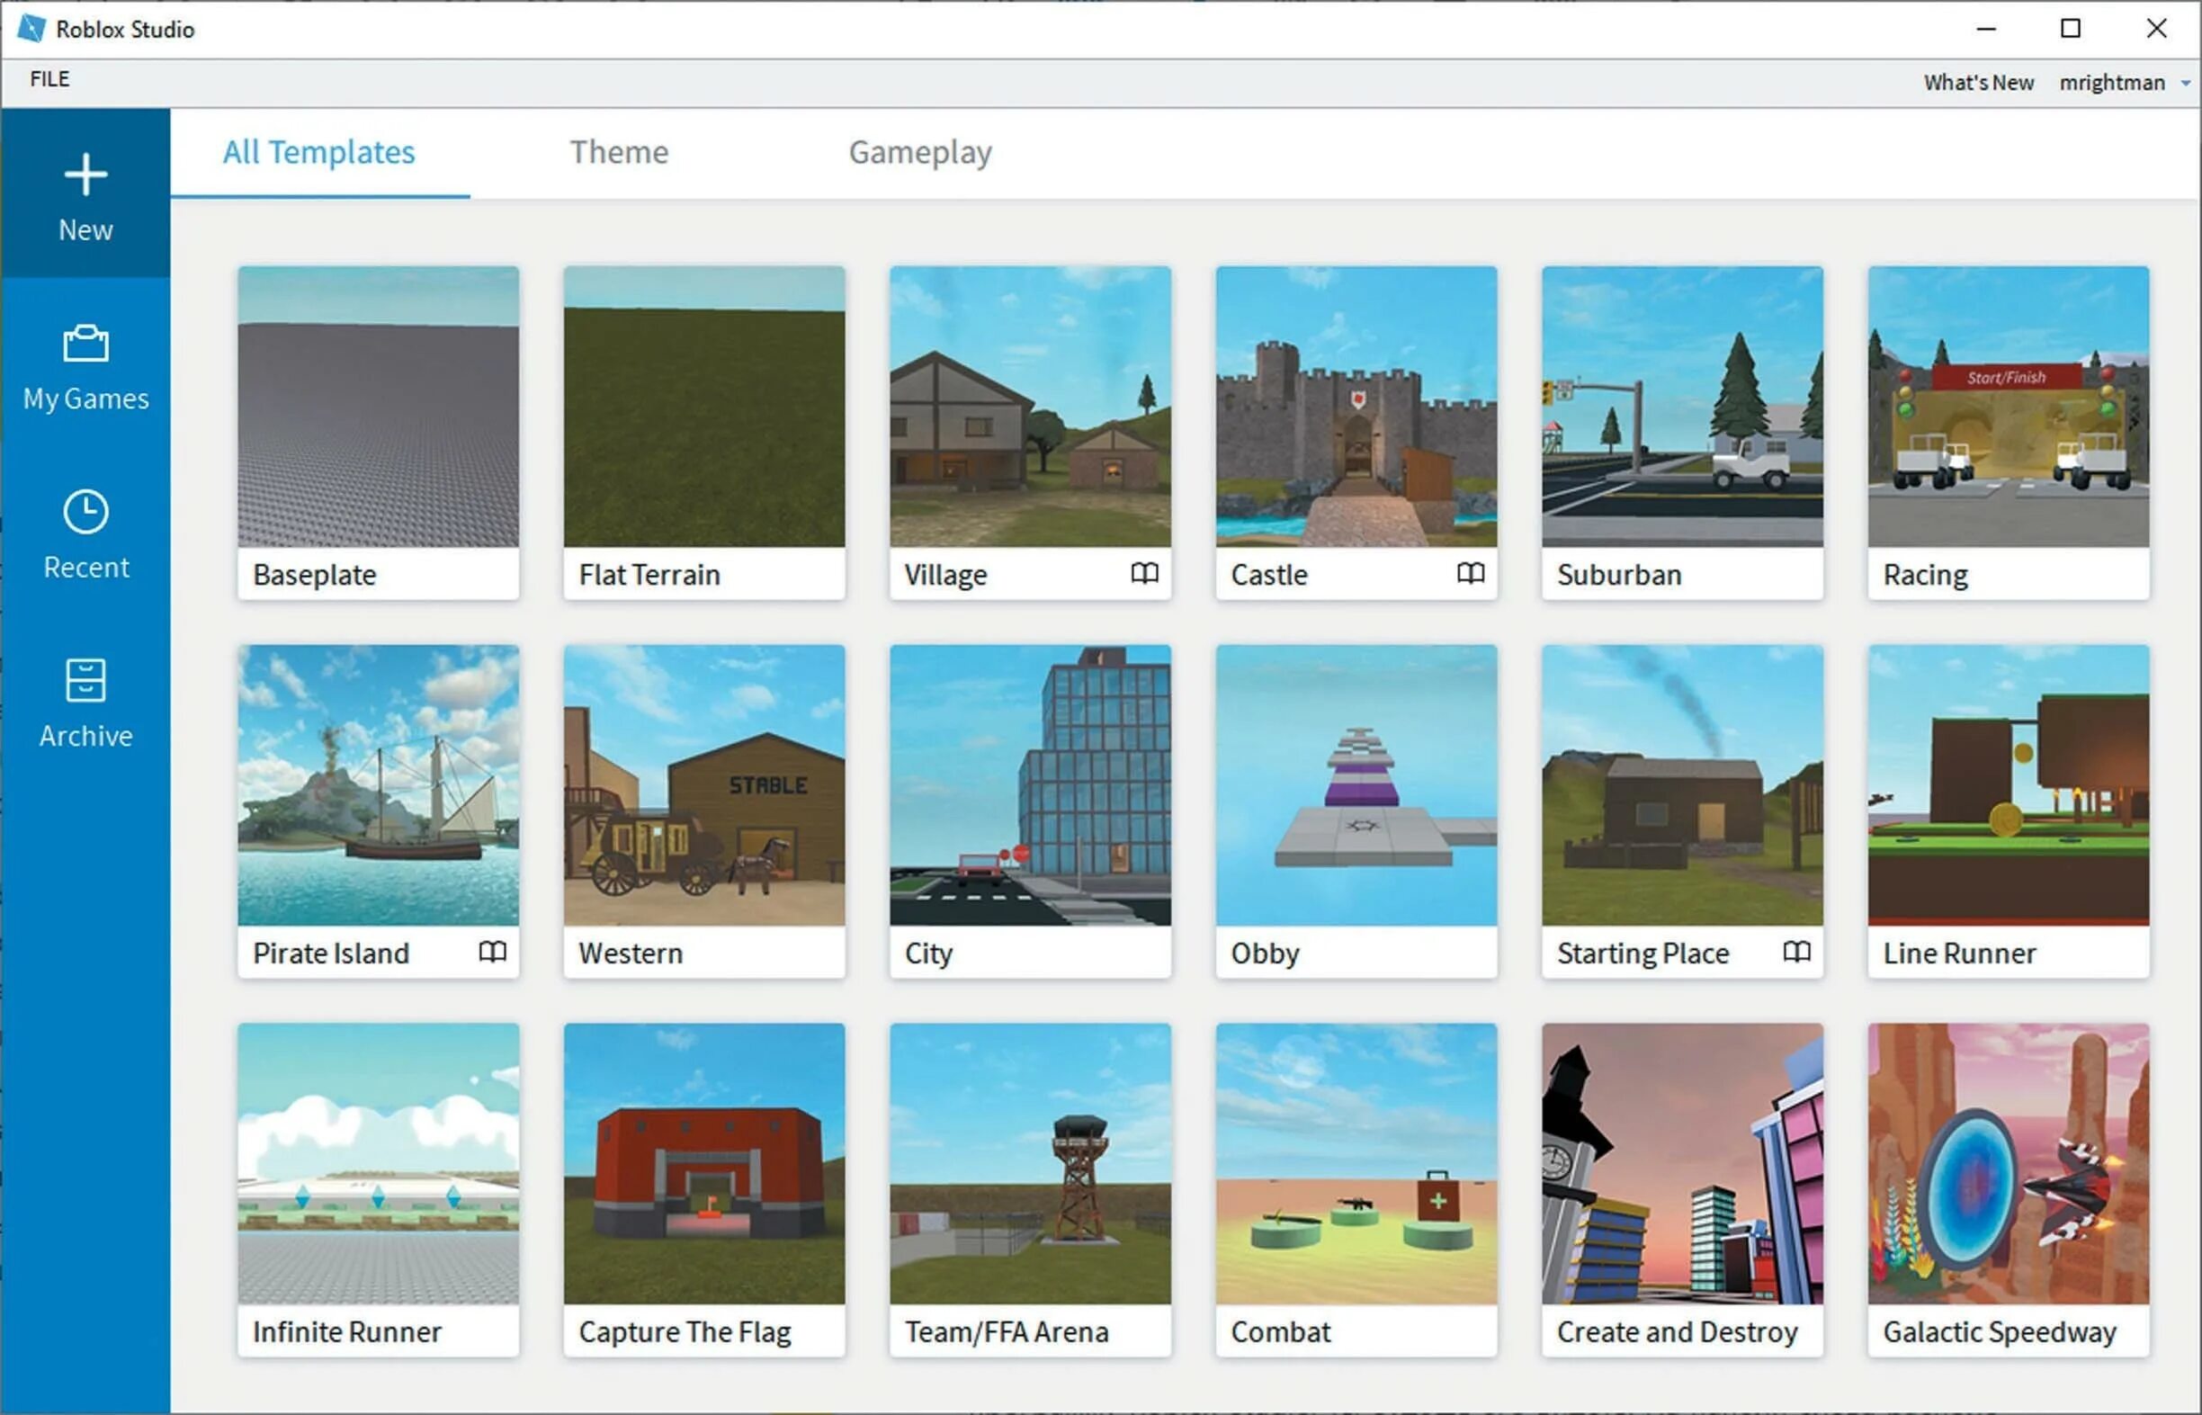Viewport: 2202px width, 1415px height.
Task: Select the Pirate Island template thumbnail
Action: pyautogui.click(x=378, y=785)
